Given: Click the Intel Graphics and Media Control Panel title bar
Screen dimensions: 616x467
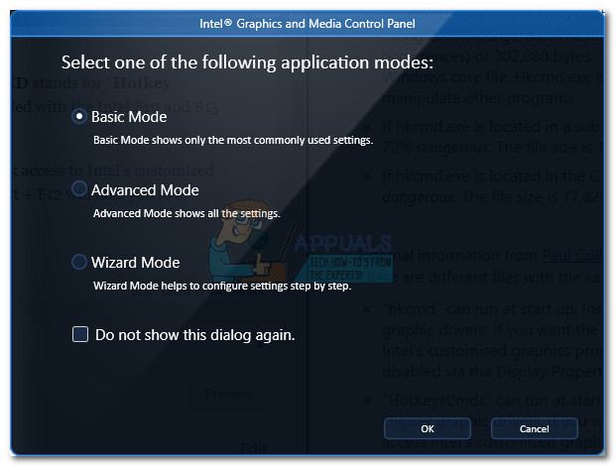Looking at the screenshot, I should coord(308,24).
